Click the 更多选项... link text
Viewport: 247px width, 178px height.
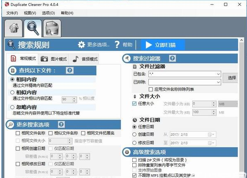[98, 45]
